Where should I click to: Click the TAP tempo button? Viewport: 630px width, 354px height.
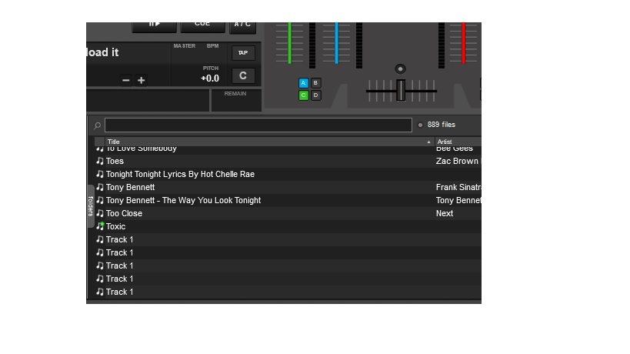pyautogui.click(x=243, y=52)
